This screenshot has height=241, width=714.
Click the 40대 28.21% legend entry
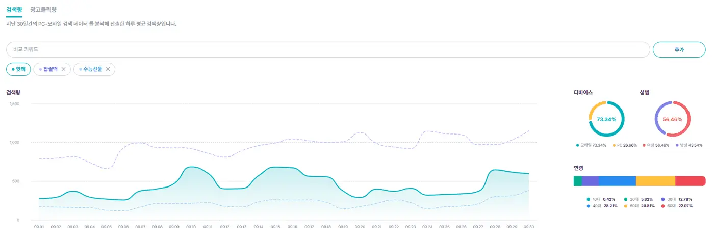(x=602, y=206)
